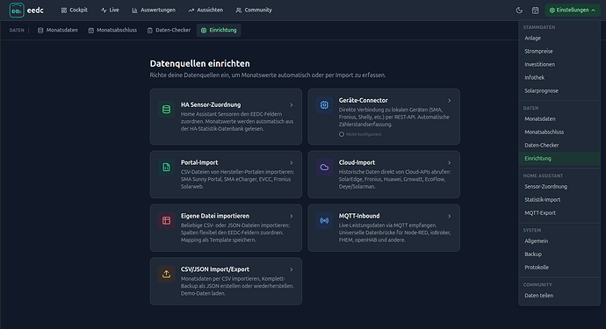Click the Cloud-Import cloud icon
This screenshot has height=329, width=606.
click(324, 168)
